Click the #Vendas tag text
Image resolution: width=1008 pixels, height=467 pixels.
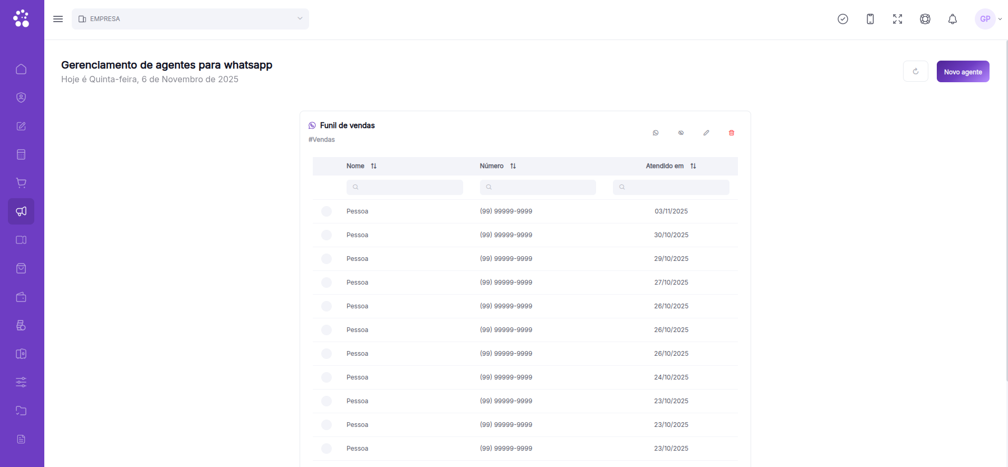pyautogui.click(x=322, y=140)
